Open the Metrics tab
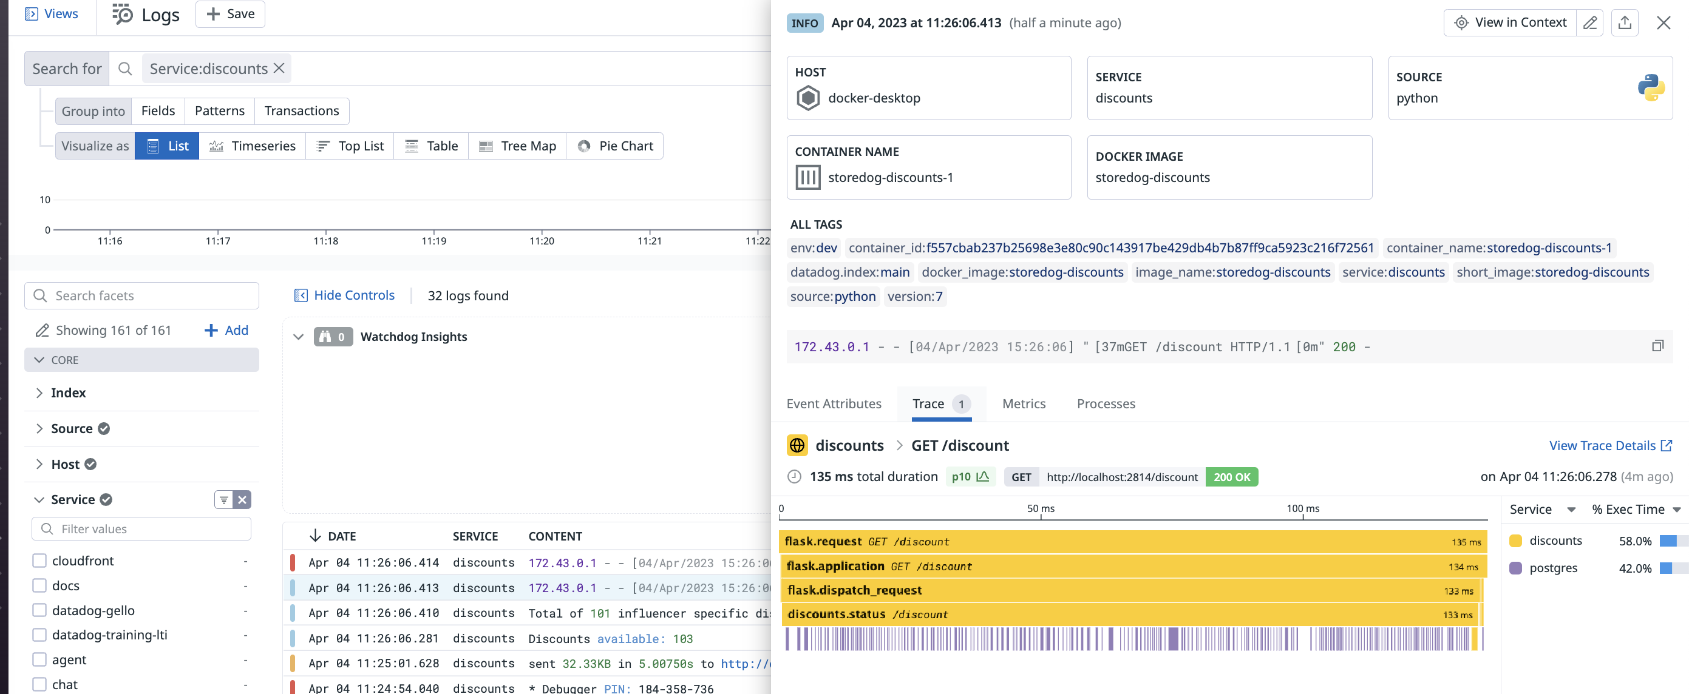Screen dimensions: 1689x694 (x=1023, y=403)
